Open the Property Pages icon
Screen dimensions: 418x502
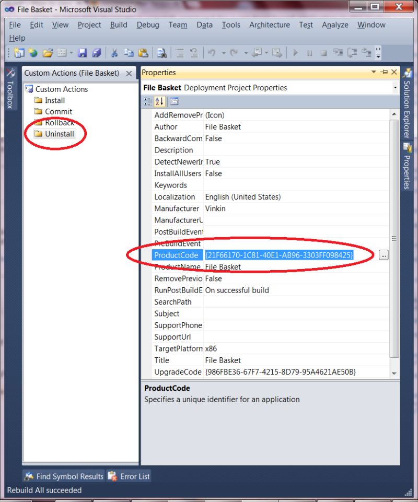pos(174,100)
